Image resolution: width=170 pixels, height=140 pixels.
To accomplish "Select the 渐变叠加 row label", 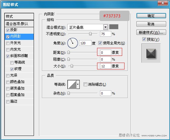I will [x=17, y=88].
